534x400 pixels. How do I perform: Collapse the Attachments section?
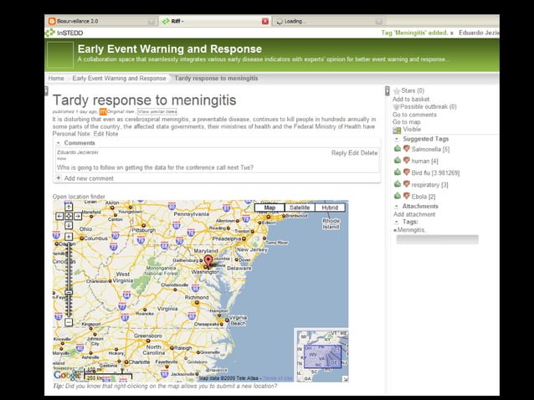point(396,206)
